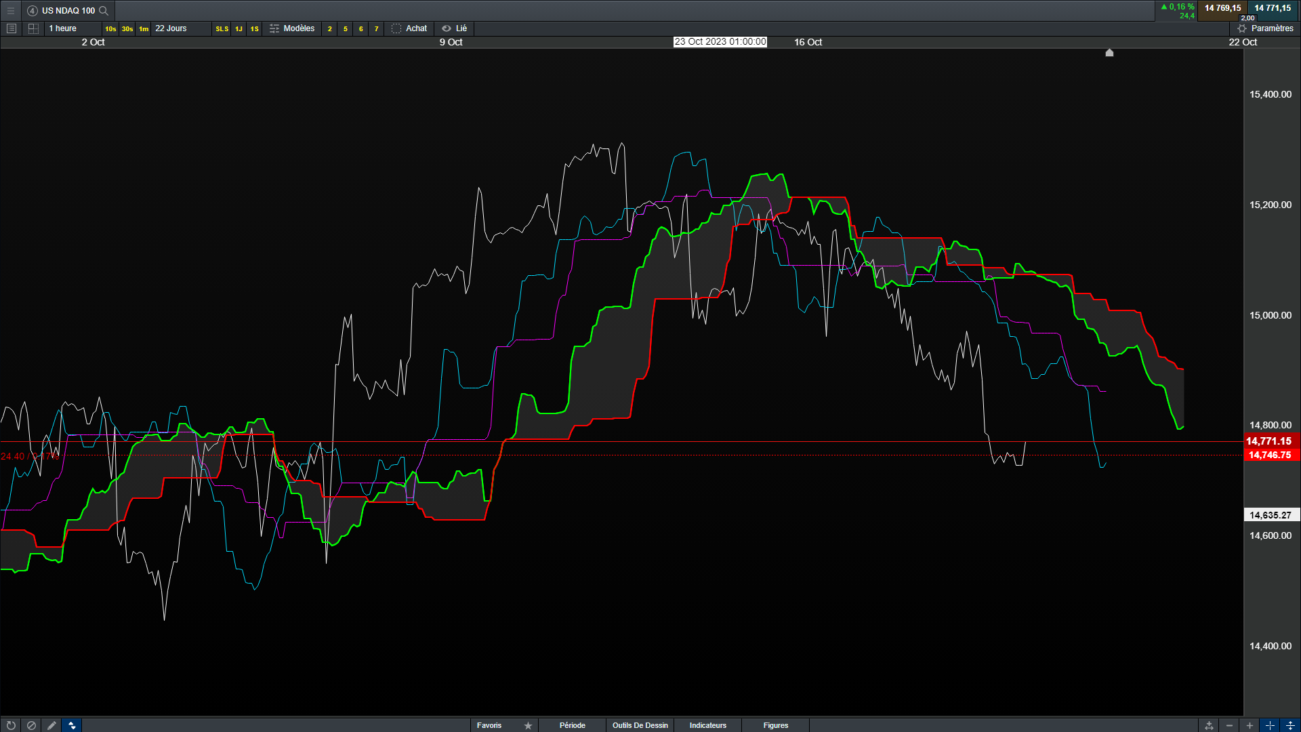Expand the Modèles templates menu

click(x=292, y=28)
